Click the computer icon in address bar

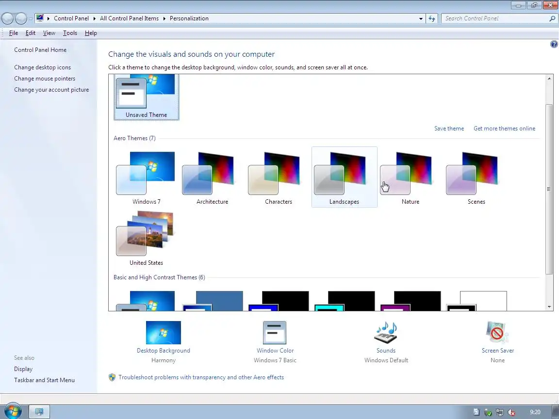click(40, 18)
